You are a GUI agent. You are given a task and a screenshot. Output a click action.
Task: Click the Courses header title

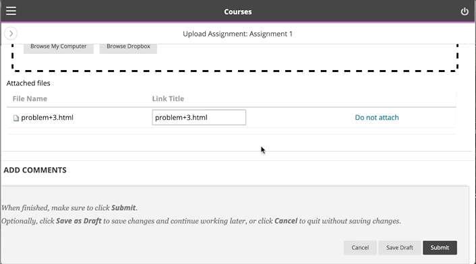coord(238,11)
